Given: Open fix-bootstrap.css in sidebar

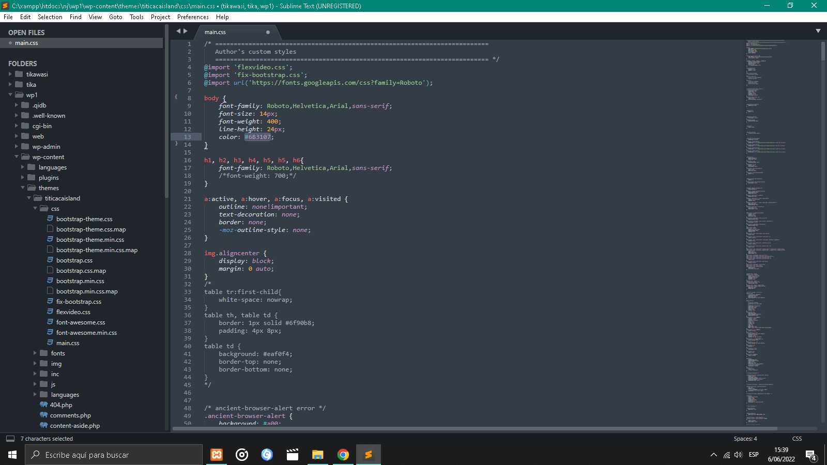Looking at the screenshot, I should pyautogui.click(x=79, y=302).
